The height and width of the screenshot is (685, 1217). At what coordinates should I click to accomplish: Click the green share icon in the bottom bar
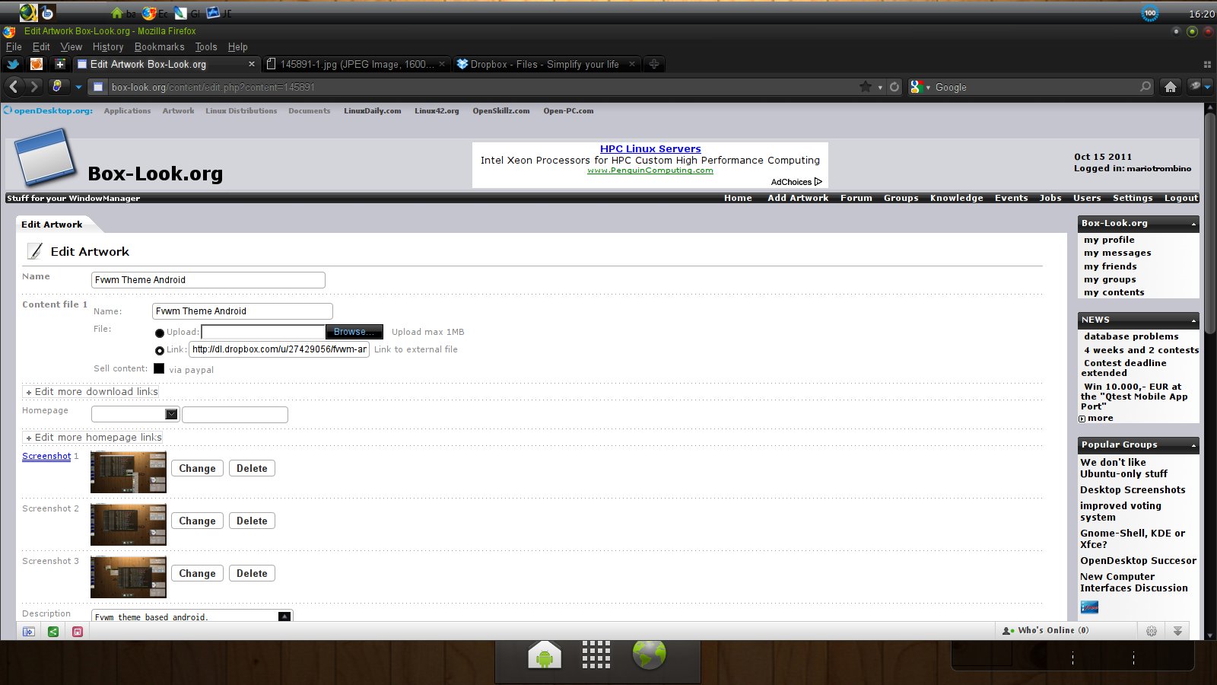(53, 632)
